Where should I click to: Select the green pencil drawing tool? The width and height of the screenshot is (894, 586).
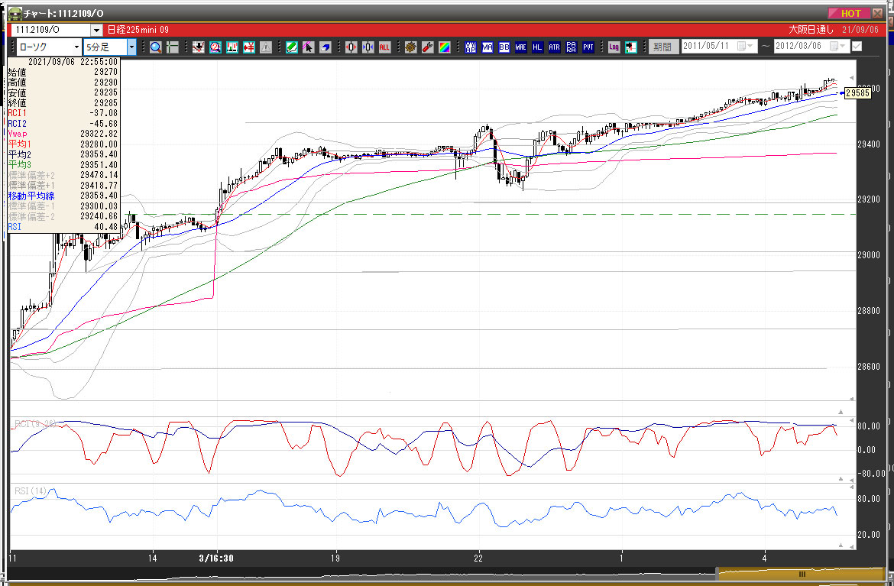[x=292, y=47]
